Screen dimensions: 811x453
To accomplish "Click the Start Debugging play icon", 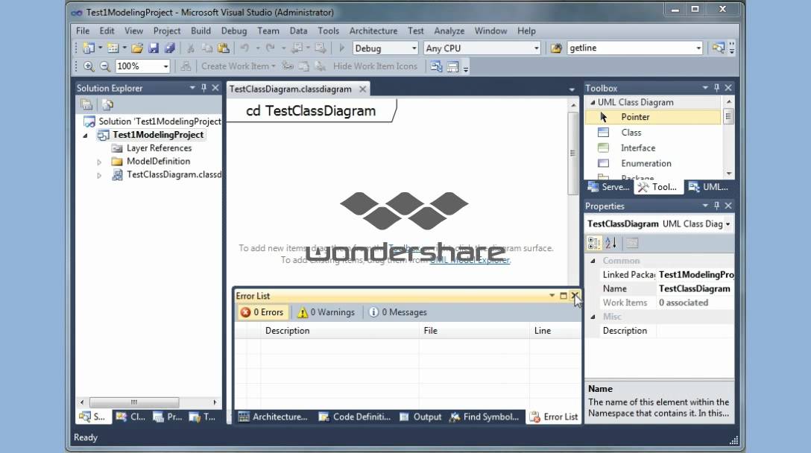I will tap(341, 48).
